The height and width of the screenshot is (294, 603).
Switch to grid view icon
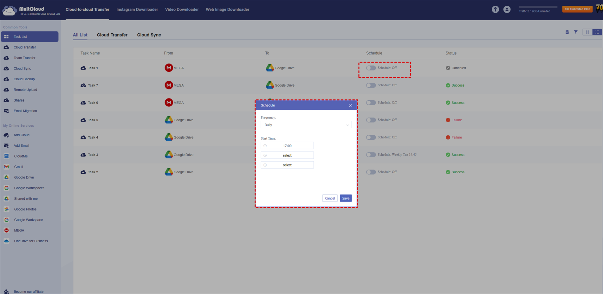pos(587,32)
